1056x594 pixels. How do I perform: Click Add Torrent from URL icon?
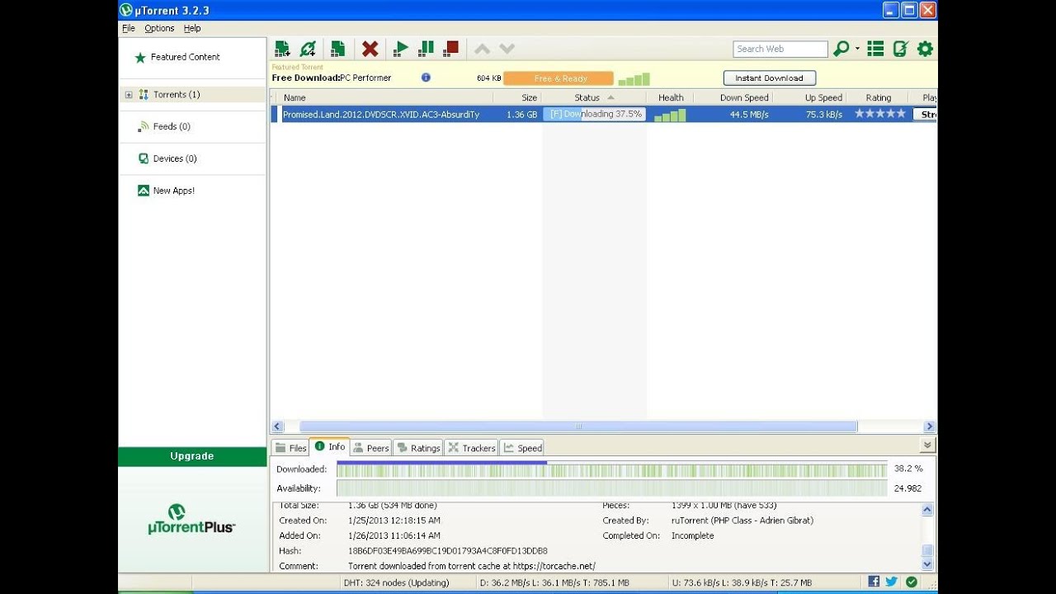pyautogui.click(x=309, y=49)
